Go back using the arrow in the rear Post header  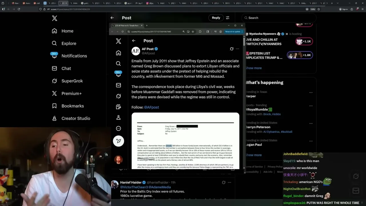click(x=112, y=18)
